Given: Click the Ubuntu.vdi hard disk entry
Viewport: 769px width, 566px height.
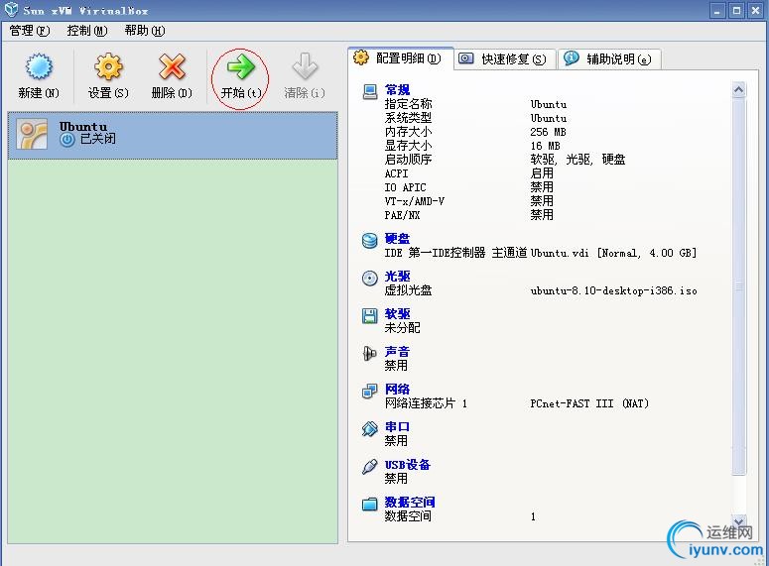Looking at the screenshot, I should [613, 253].
